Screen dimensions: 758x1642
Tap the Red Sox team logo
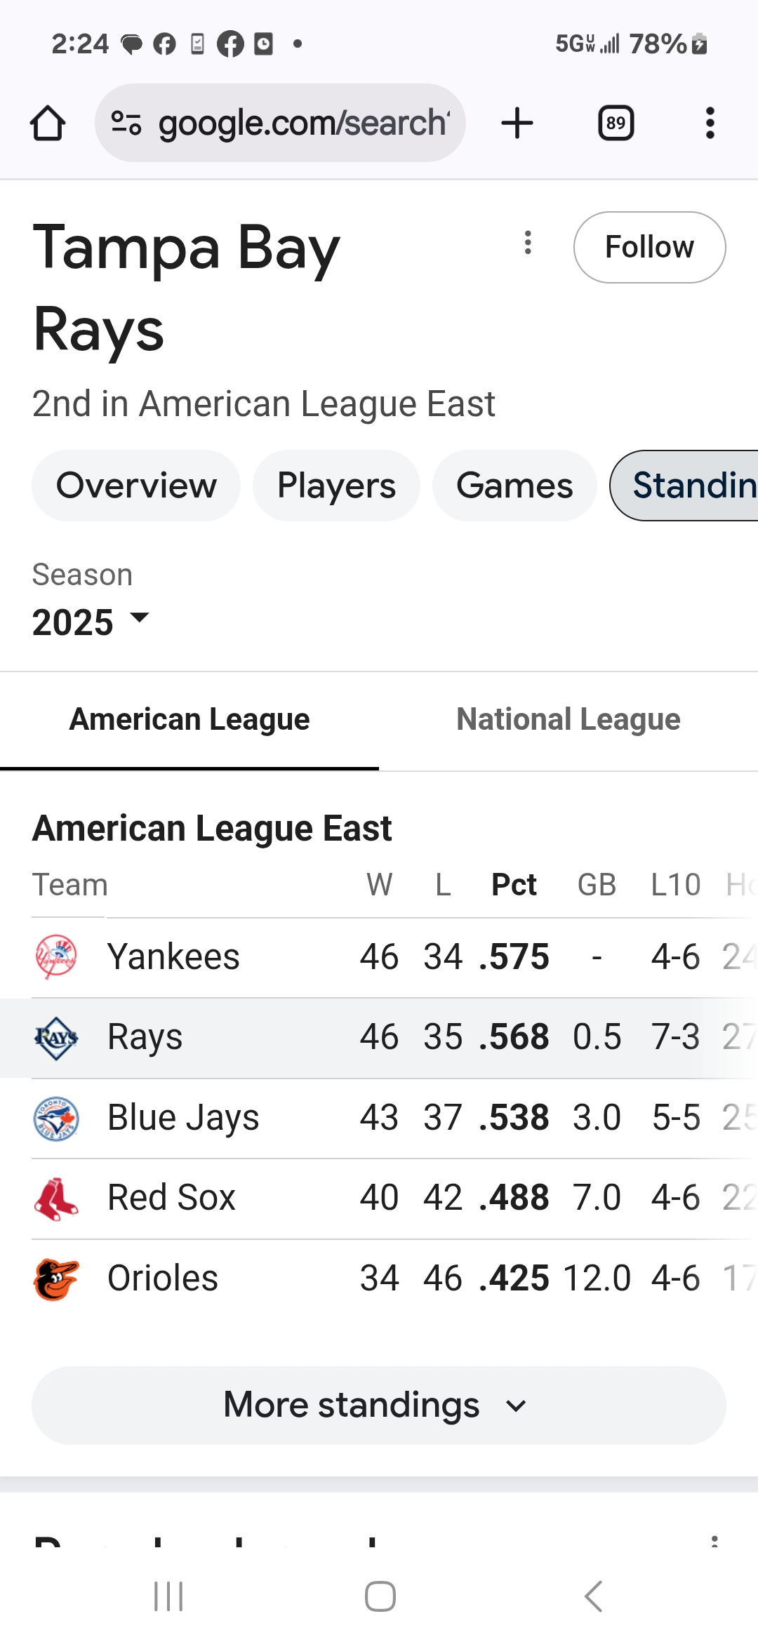(56, 1199)
